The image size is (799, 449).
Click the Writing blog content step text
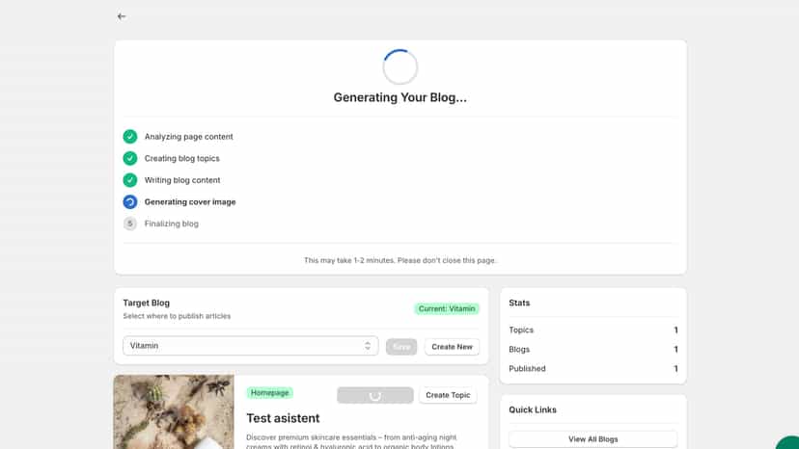point(182,180)
